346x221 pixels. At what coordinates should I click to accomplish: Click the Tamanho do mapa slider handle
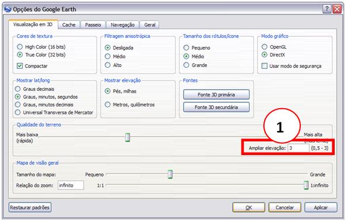coord(170,174)
